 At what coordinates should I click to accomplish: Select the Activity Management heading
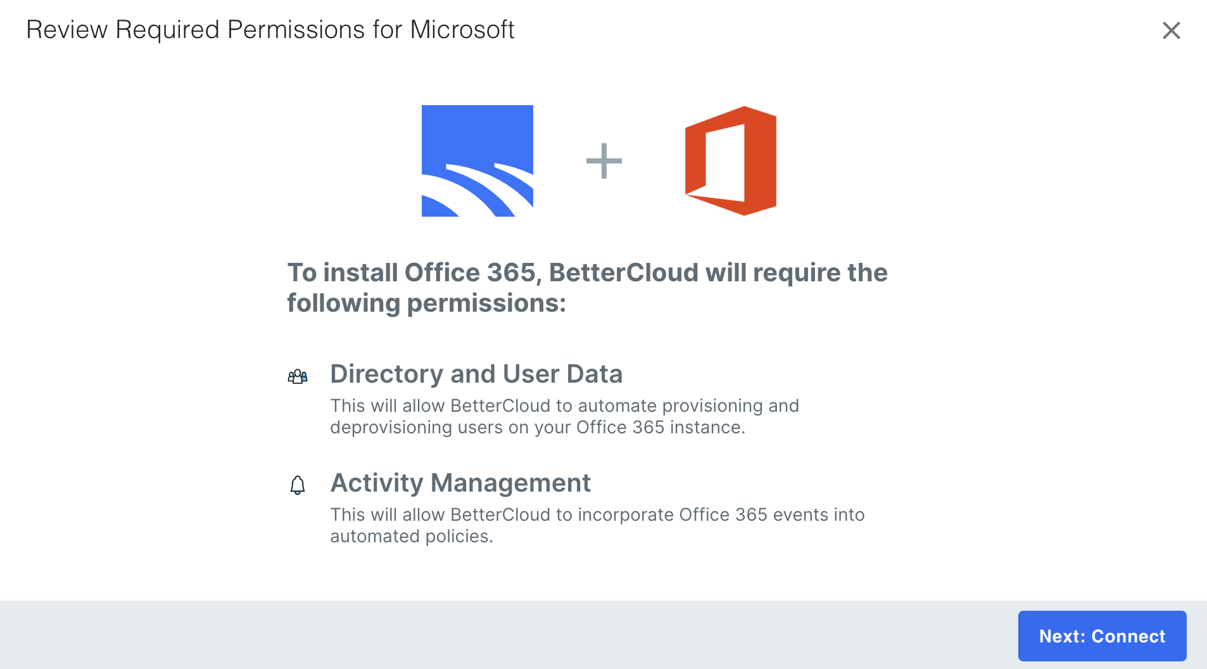(460, 483)
